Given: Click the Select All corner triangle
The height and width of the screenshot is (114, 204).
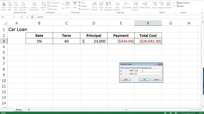Looking at the screenshot, I should [x=5, y=23].
